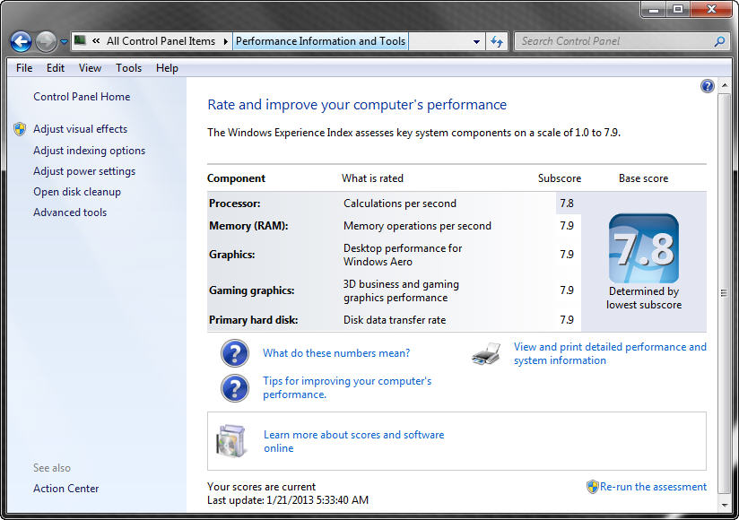The height and width of the screenshot is (520, 739).
Task: Click the Gaming graphics row label
Action: pos(252,290)
